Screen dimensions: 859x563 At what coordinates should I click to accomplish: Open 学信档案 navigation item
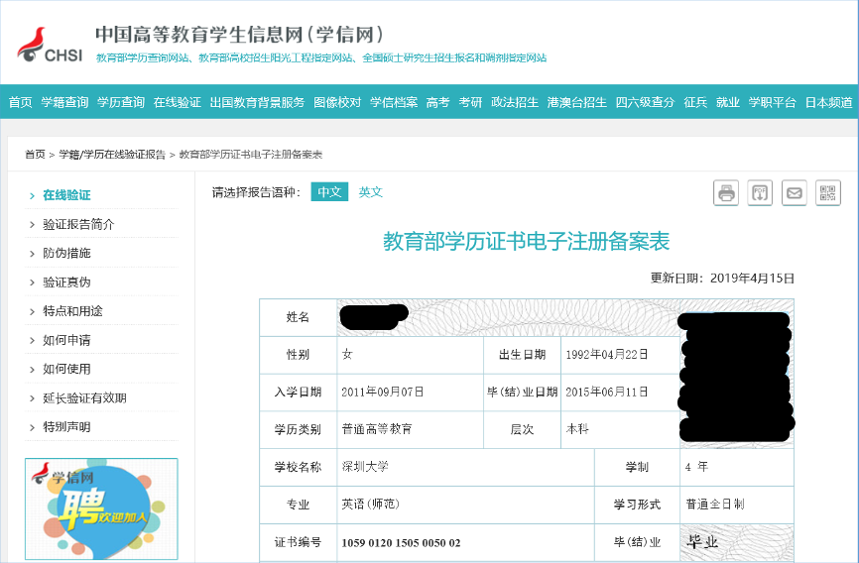[x=394, y=102]
